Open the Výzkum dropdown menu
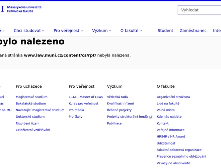The width and height of the screenshot is (221, 168). 102,31
